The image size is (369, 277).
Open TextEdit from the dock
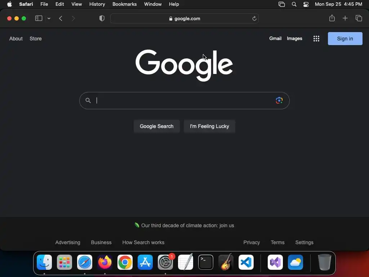point(186,262)
